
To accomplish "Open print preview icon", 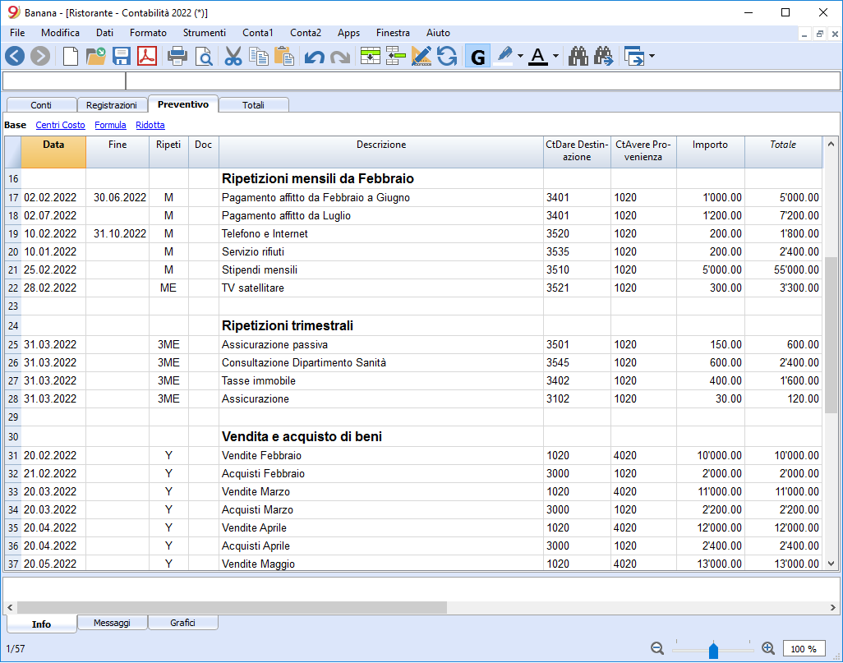I will (204, 56).
